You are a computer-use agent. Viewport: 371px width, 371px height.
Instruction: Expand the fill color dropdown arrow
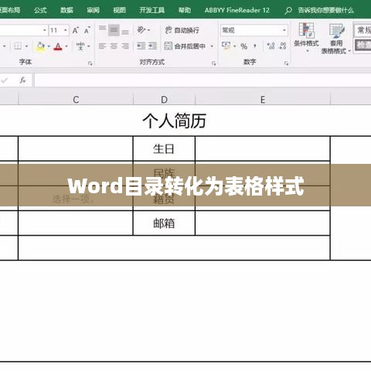(x=49, y=46)
